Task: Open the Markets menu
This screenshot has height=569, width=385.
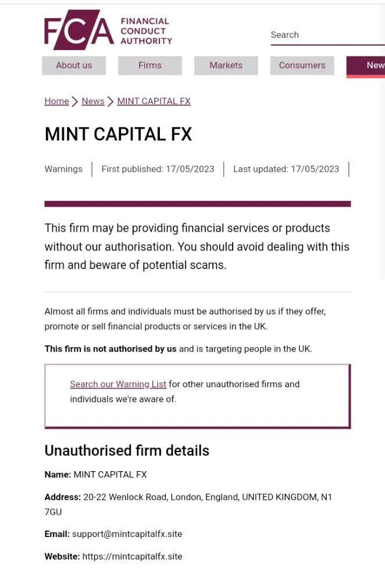Action: click(x=226, y=65)
